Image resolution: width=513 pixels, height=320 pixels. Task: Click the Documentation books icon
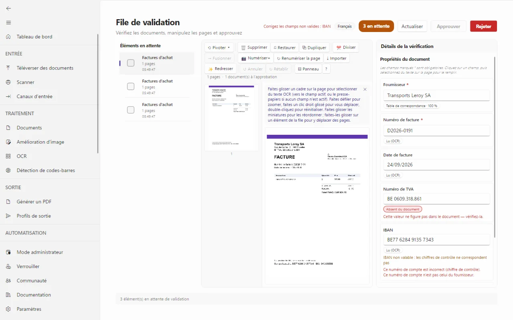(8, 295)
